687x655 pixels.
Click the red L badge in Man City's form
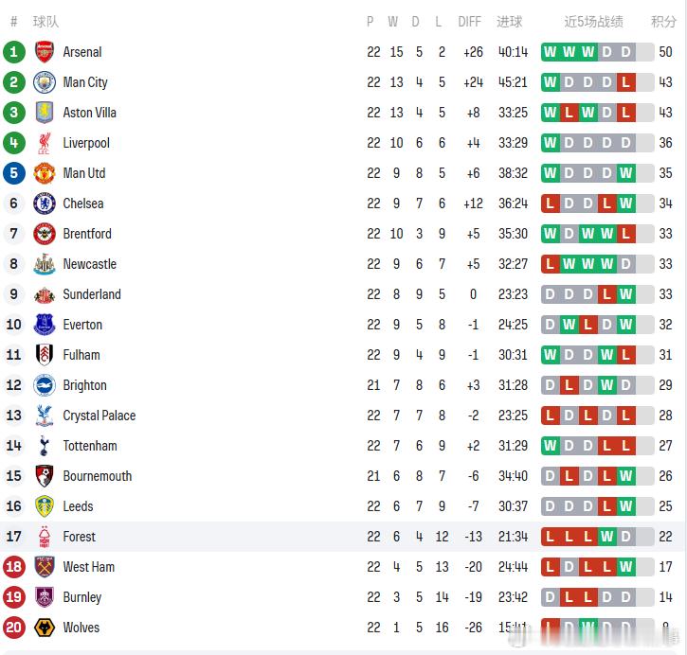pos(625,82)
